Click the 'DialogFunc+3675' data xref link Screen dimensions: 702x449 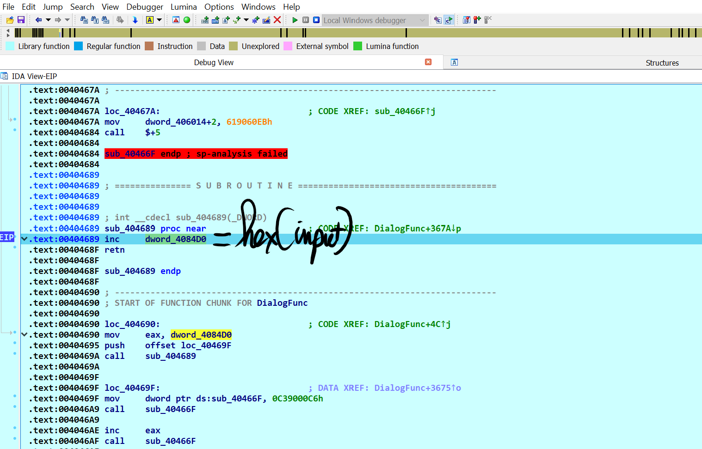click(418, 388)
